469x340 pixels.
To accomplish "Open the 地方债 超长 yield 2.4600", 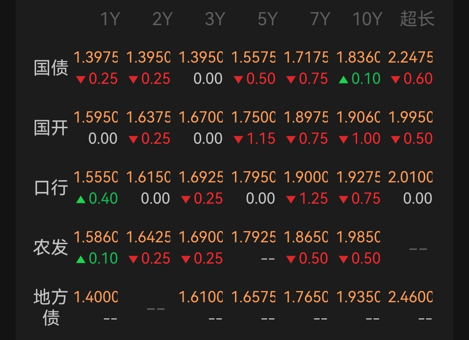I will coord(410,297).
